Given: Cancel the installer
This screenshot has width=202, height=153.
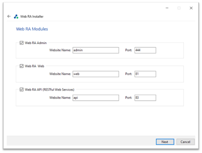Looking at the screenshot, I should 186,142.
